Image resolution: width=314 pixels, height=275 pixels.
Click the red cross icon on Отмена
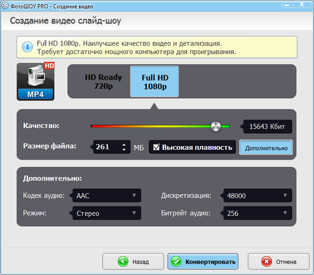click(267, 261)
